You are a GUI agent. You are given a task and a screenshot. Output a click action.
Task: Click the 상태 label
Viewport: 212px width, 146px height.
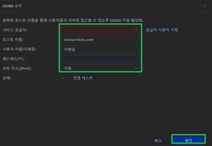(7, 78)
